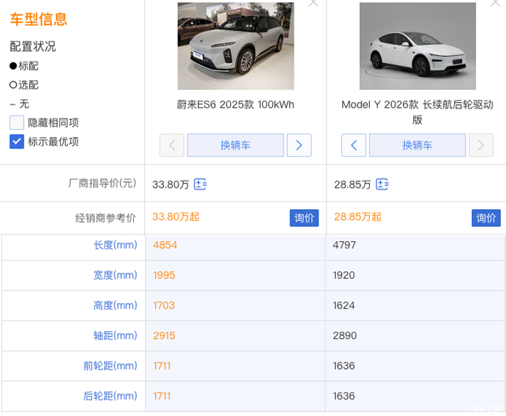Uncheck the 标示最优项 checkbox
This screenshot has height=416, width=506.
tap(17, 141)
